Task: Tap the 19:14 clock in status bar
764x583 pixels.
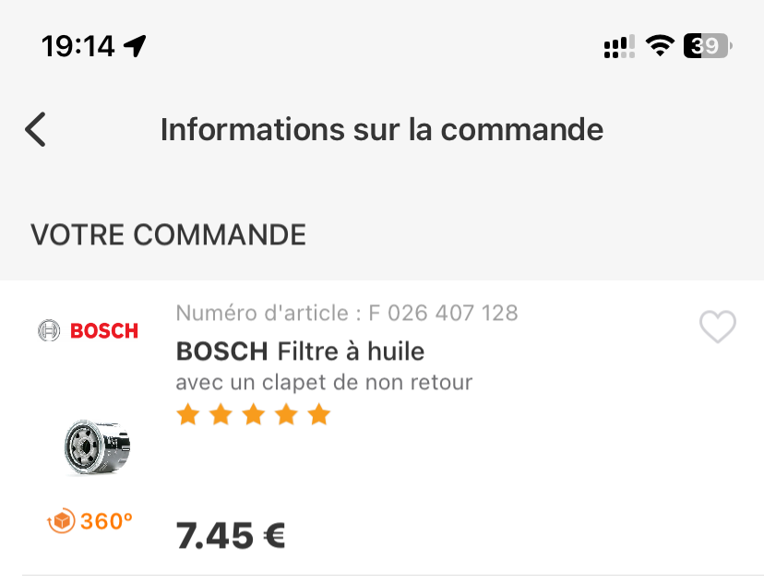Action: pos(78,45)
